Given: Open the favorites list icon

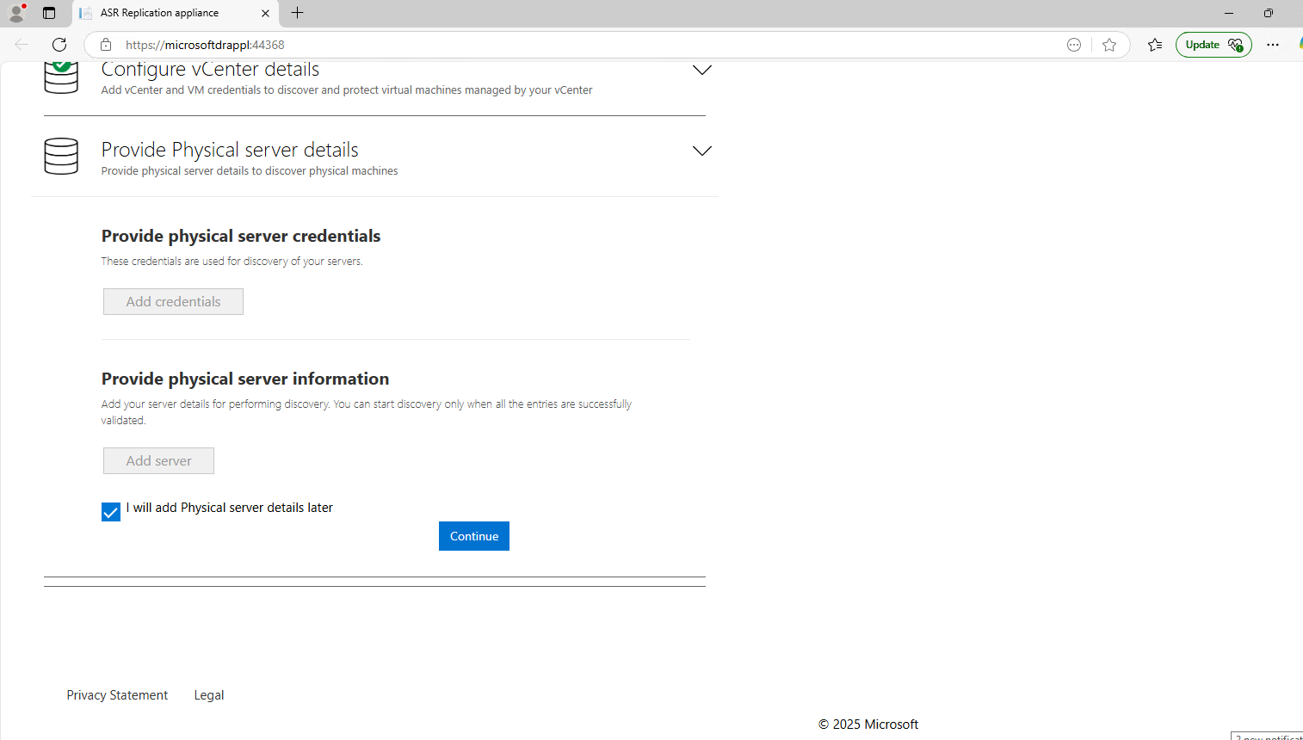Looking at the screenshot, I should pos(1155,45).
